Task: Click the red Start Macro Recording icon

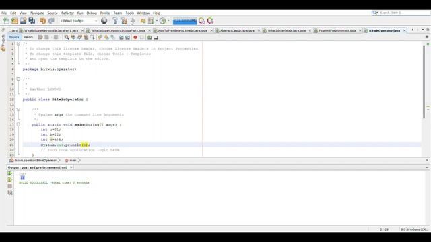Action: 135,38
